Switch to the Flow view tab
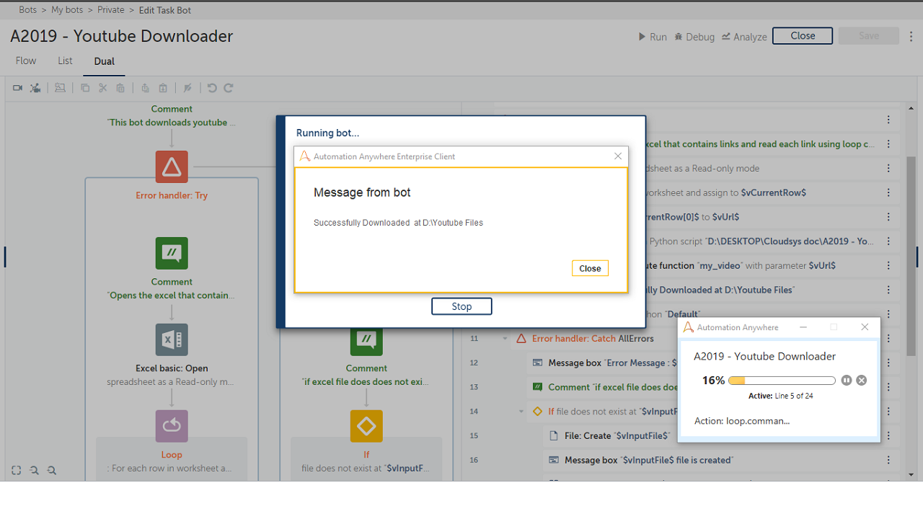 click(x=26, y=61)
